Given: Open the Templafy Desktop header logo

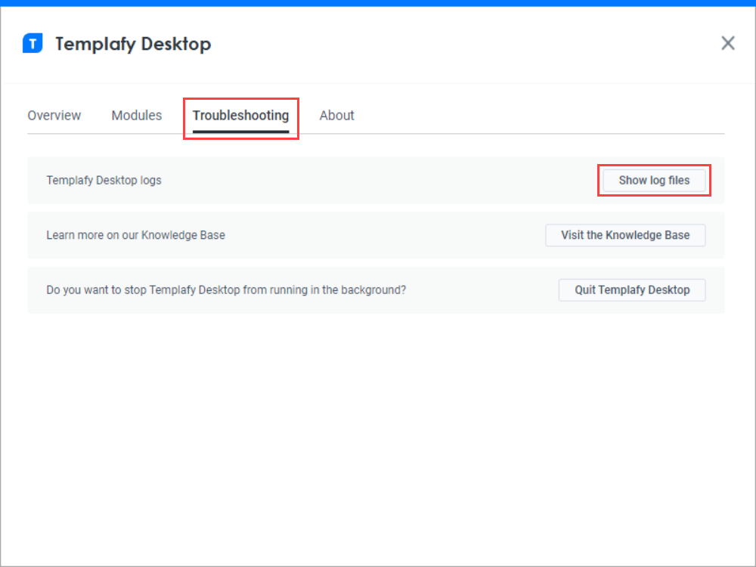Looking at the screenshot, I should (32, 43).
